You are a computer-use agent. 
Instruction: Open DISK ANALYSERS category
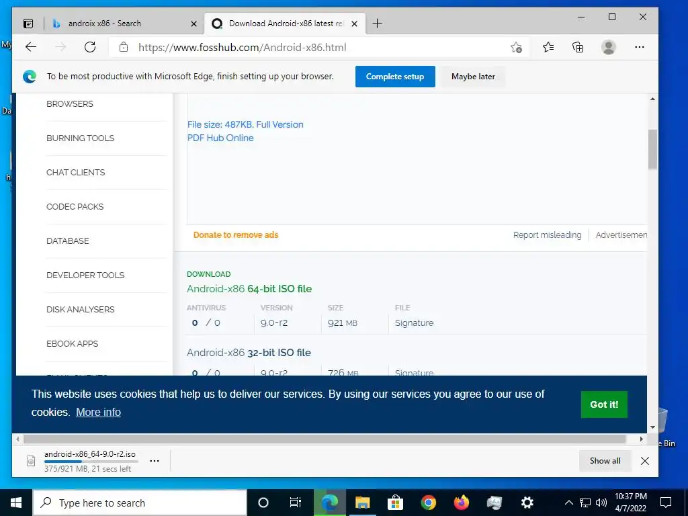point(81,309)
